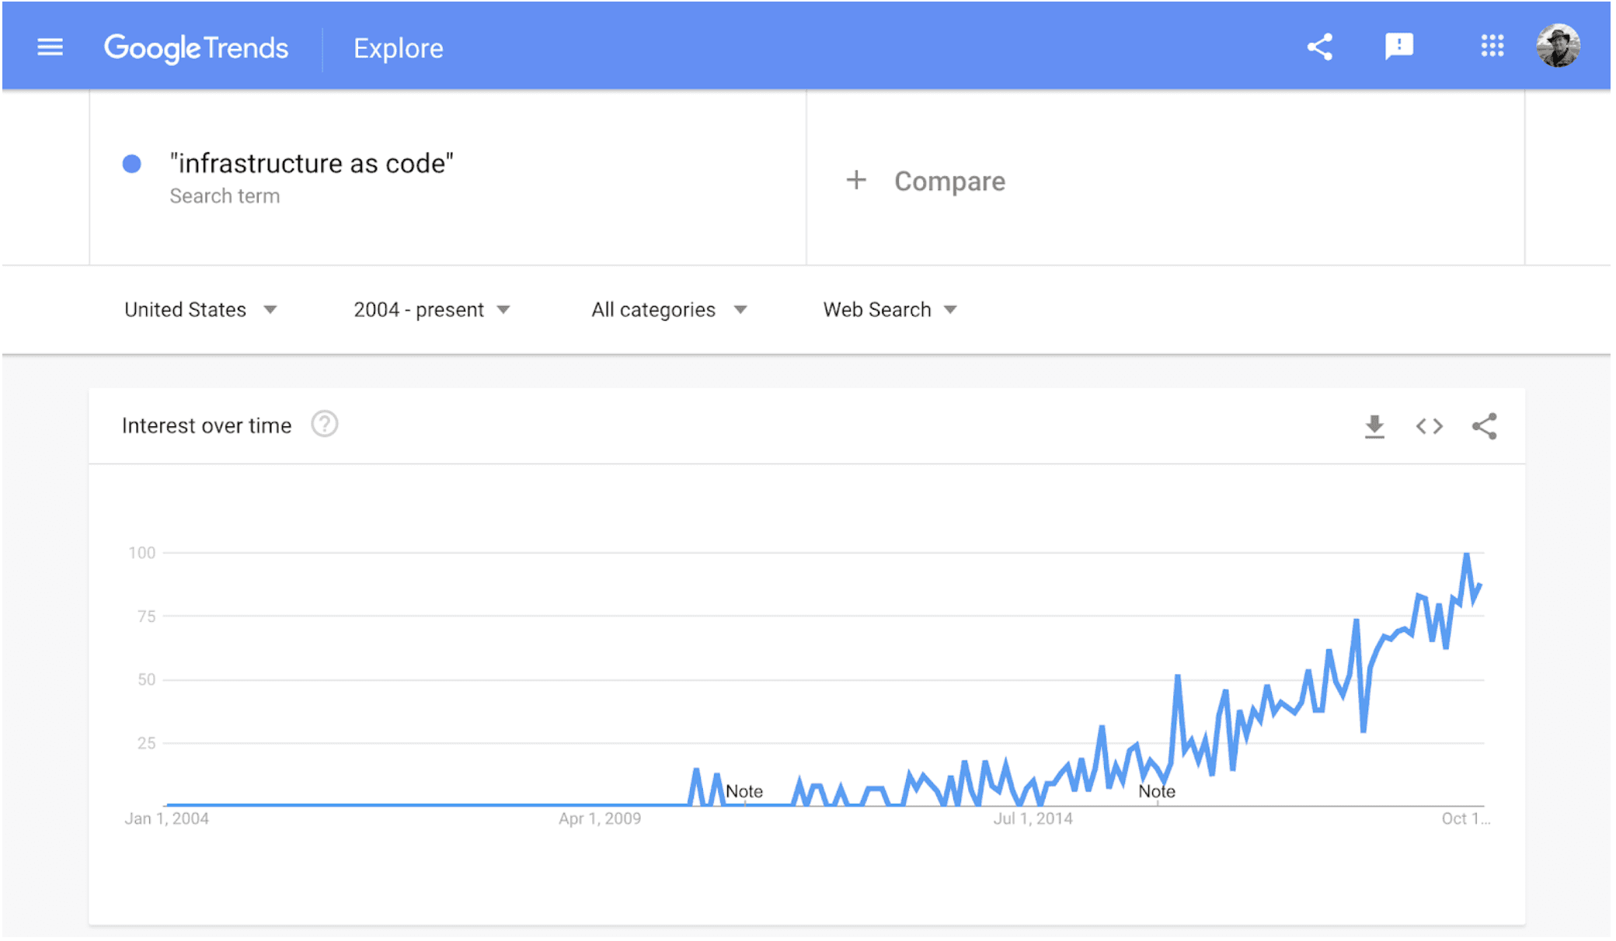Open the hamburger main menu
Viewport: 1616px width, 941px height.
[50, 47]
